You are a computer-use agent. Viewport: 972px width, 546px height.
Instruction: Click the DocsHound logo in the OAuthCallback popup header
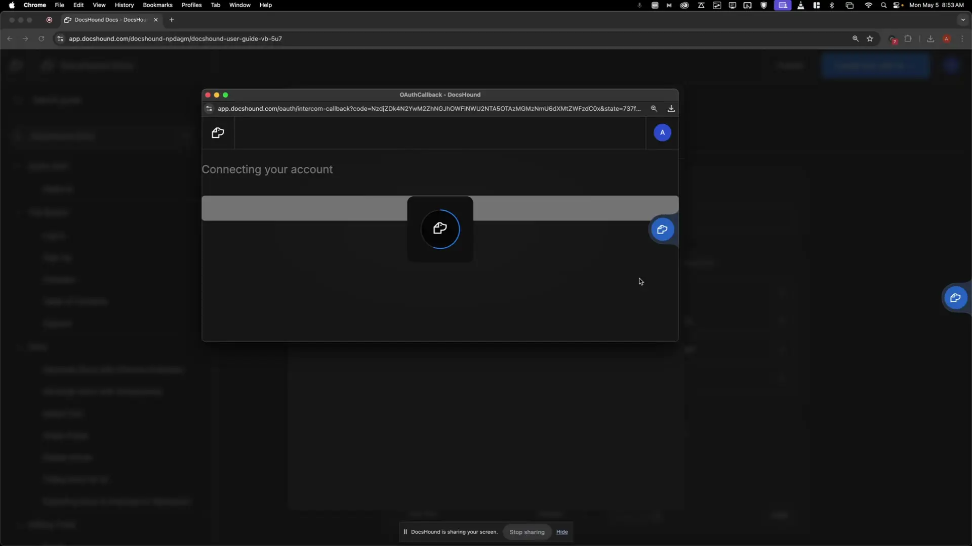[218, 133]
